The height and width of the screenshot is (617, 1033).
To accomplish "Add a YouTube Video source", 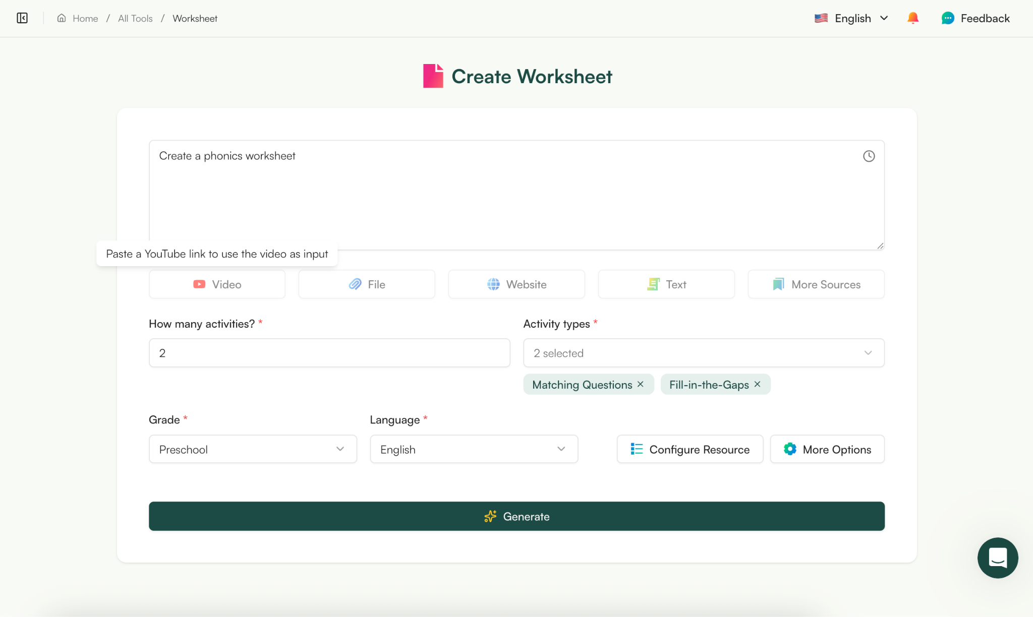I will [x=217, y=284].
